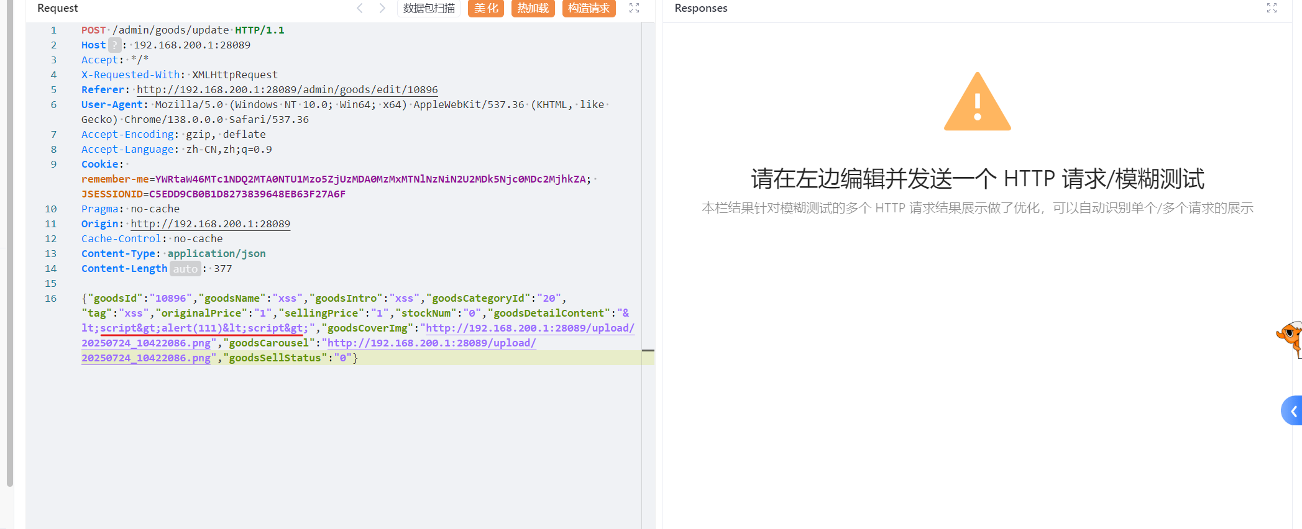1302x529 pixels.
Task: Click the Request panel title
Action: (57, 8)
